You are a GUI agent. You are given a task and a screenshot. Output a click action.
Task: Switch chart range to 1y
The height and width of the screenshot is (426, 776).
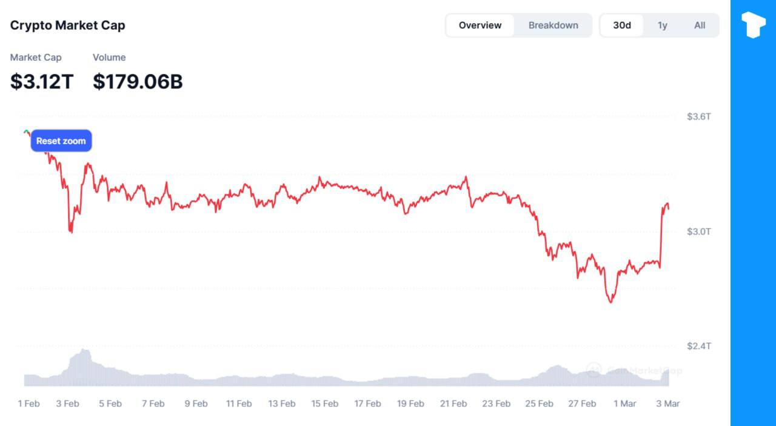click(663, 25)
